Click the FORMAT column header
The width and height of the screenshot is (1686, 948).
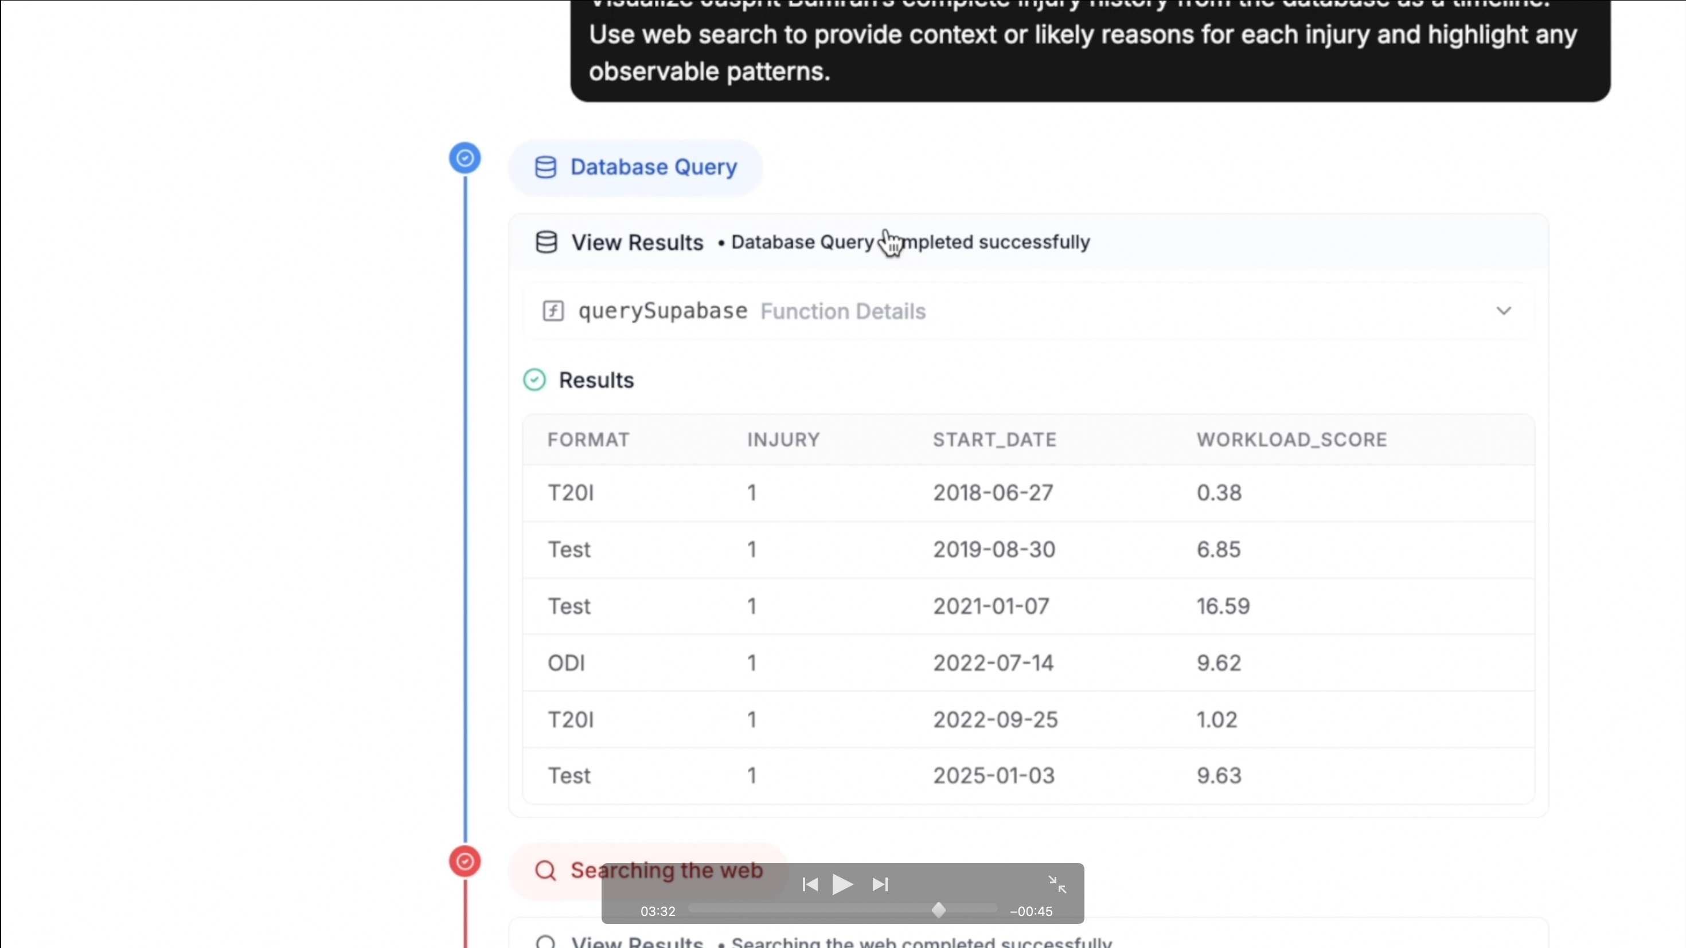click(x=588, y=440)
